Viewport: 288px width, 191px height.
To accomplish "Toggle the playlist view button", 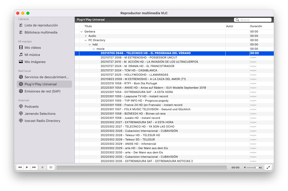I will click(51, 167).
